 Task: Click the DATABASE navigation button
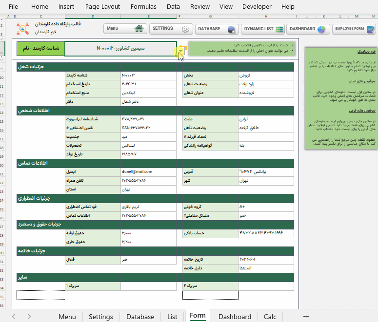pos(217,29)
